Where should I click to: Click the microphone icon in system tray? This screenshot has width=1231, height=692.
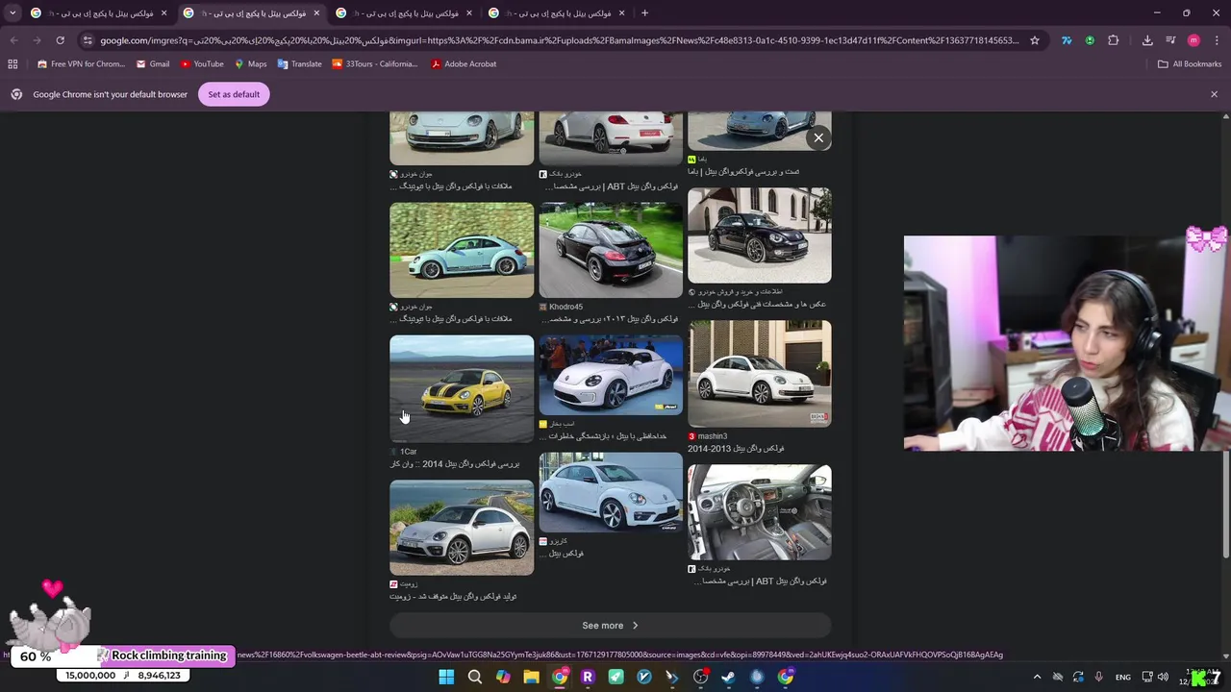click(1098, 677)
